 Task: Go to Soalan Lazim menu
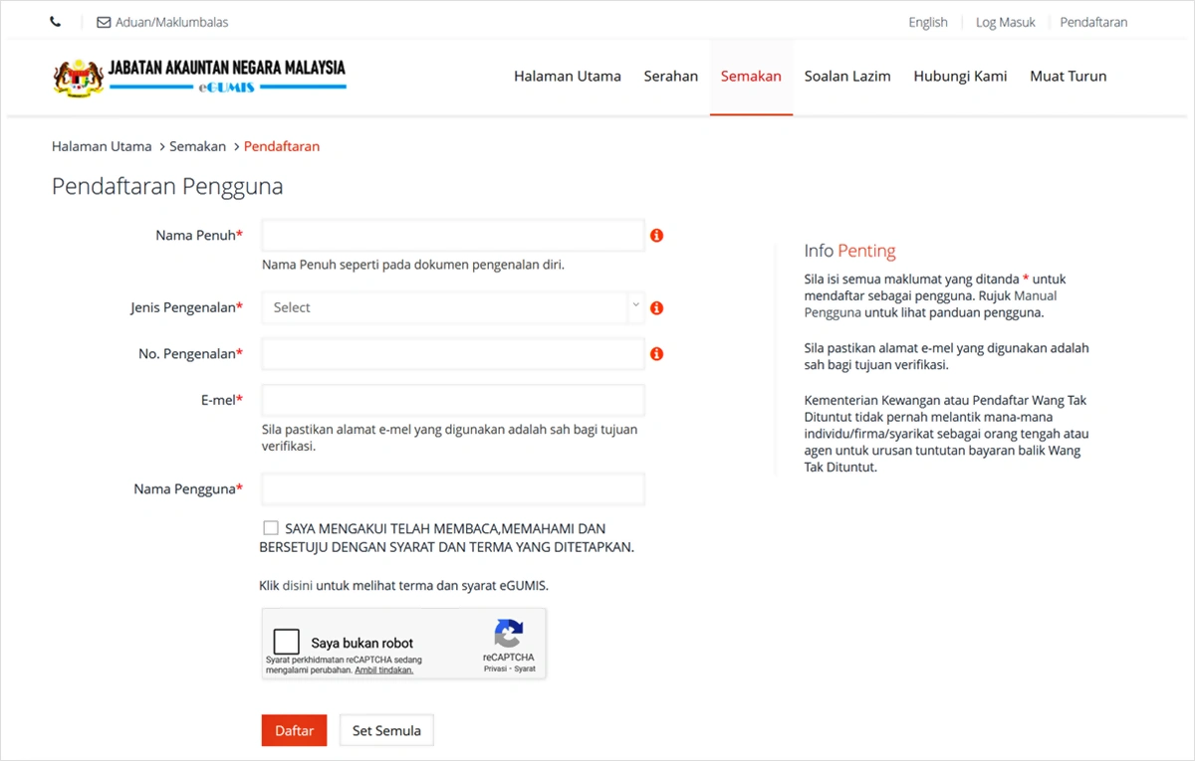[847, 77]
